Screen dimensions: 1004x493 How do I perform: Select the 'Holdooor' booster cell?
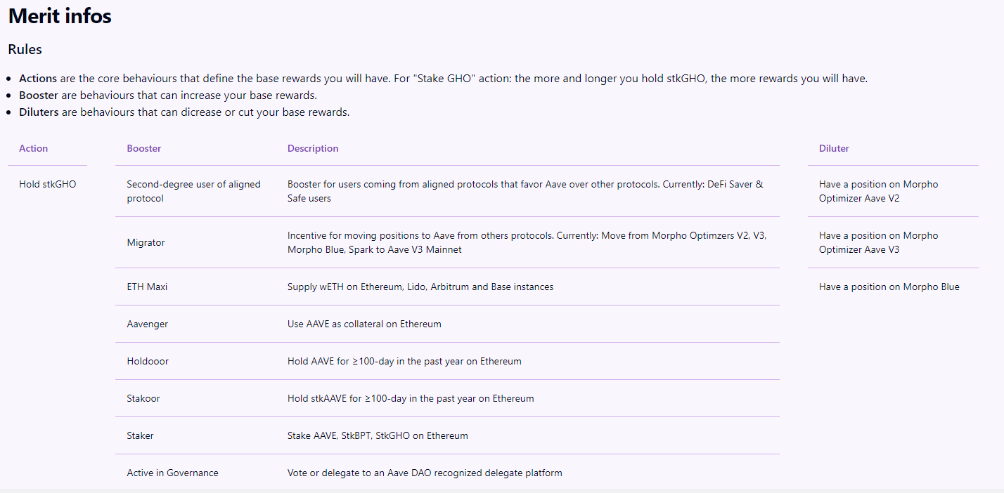click(x=148, y=361)
